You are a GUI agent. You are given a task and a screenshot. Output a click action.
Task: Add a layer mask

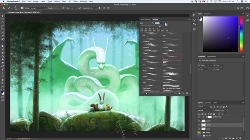point(226,138)
